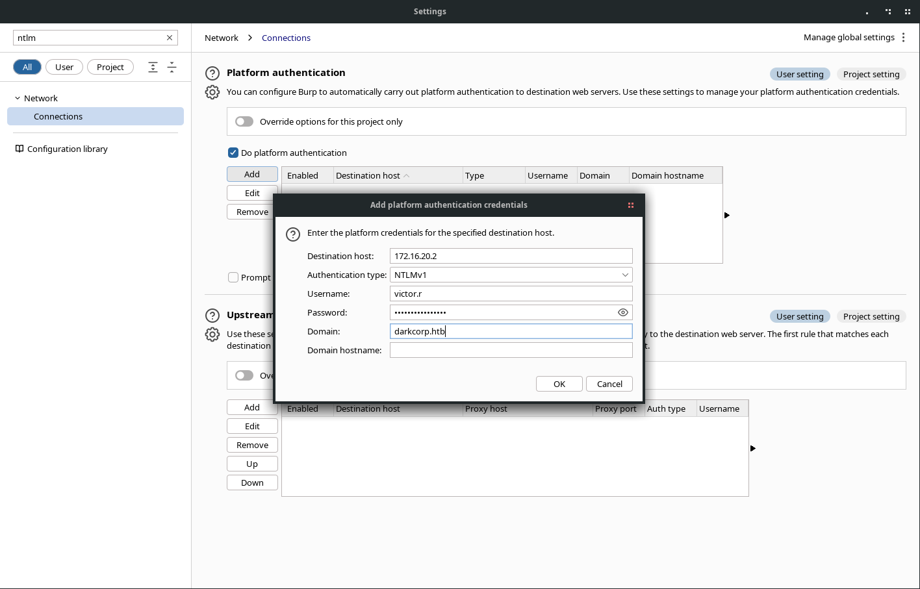This screenshot has width=920, height=589.
Task: Select Connections in the settings tree
Action: pos(58,116)
